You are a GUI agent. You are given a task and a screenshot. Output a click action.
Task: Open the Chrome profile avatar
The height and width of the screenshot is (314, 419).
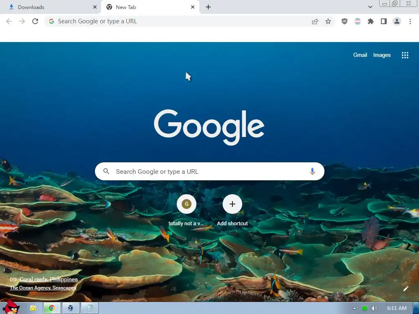point(397,21)
